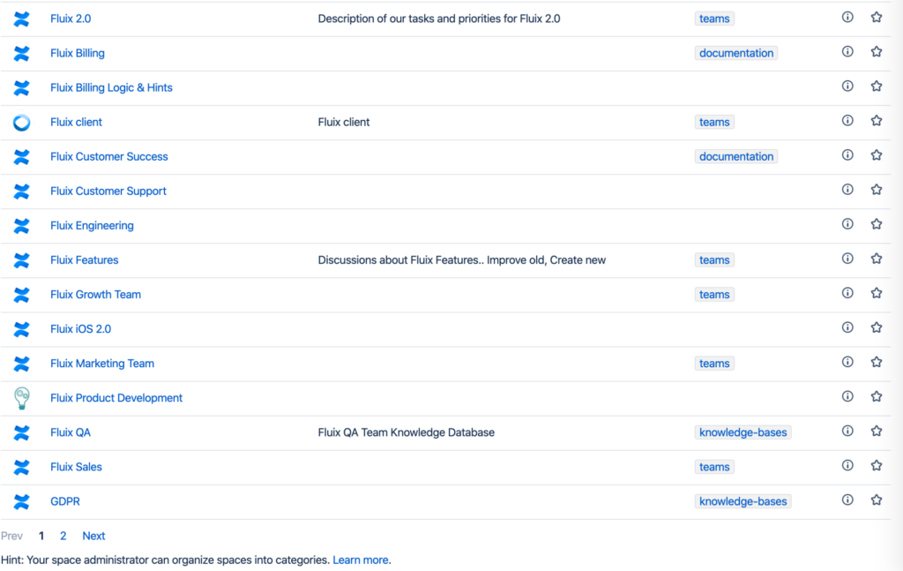
Task: Click the Fluix client circular logo icon
Action: click(x=22, y=123)
